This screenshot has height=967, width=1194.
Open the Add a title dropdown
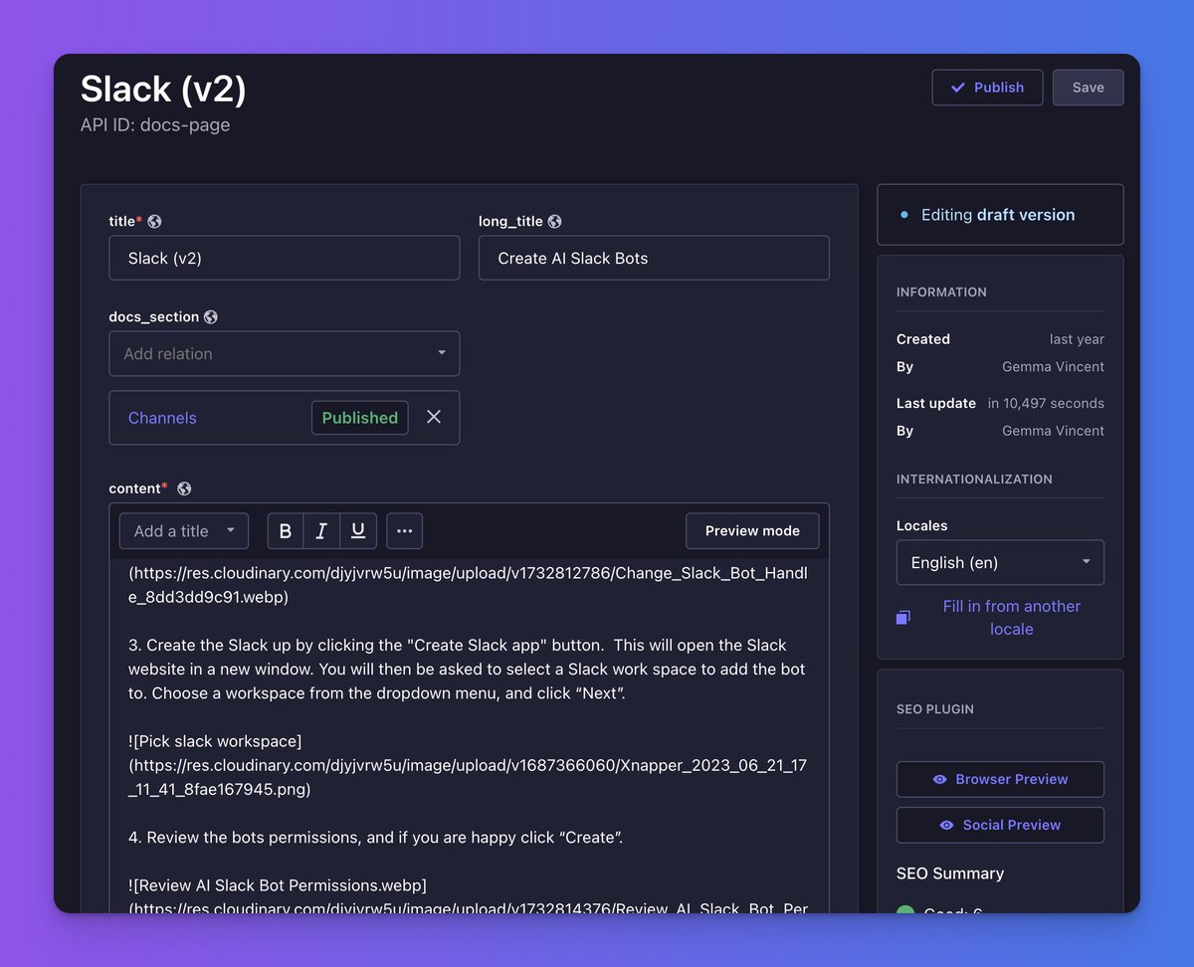pos(184,530)
